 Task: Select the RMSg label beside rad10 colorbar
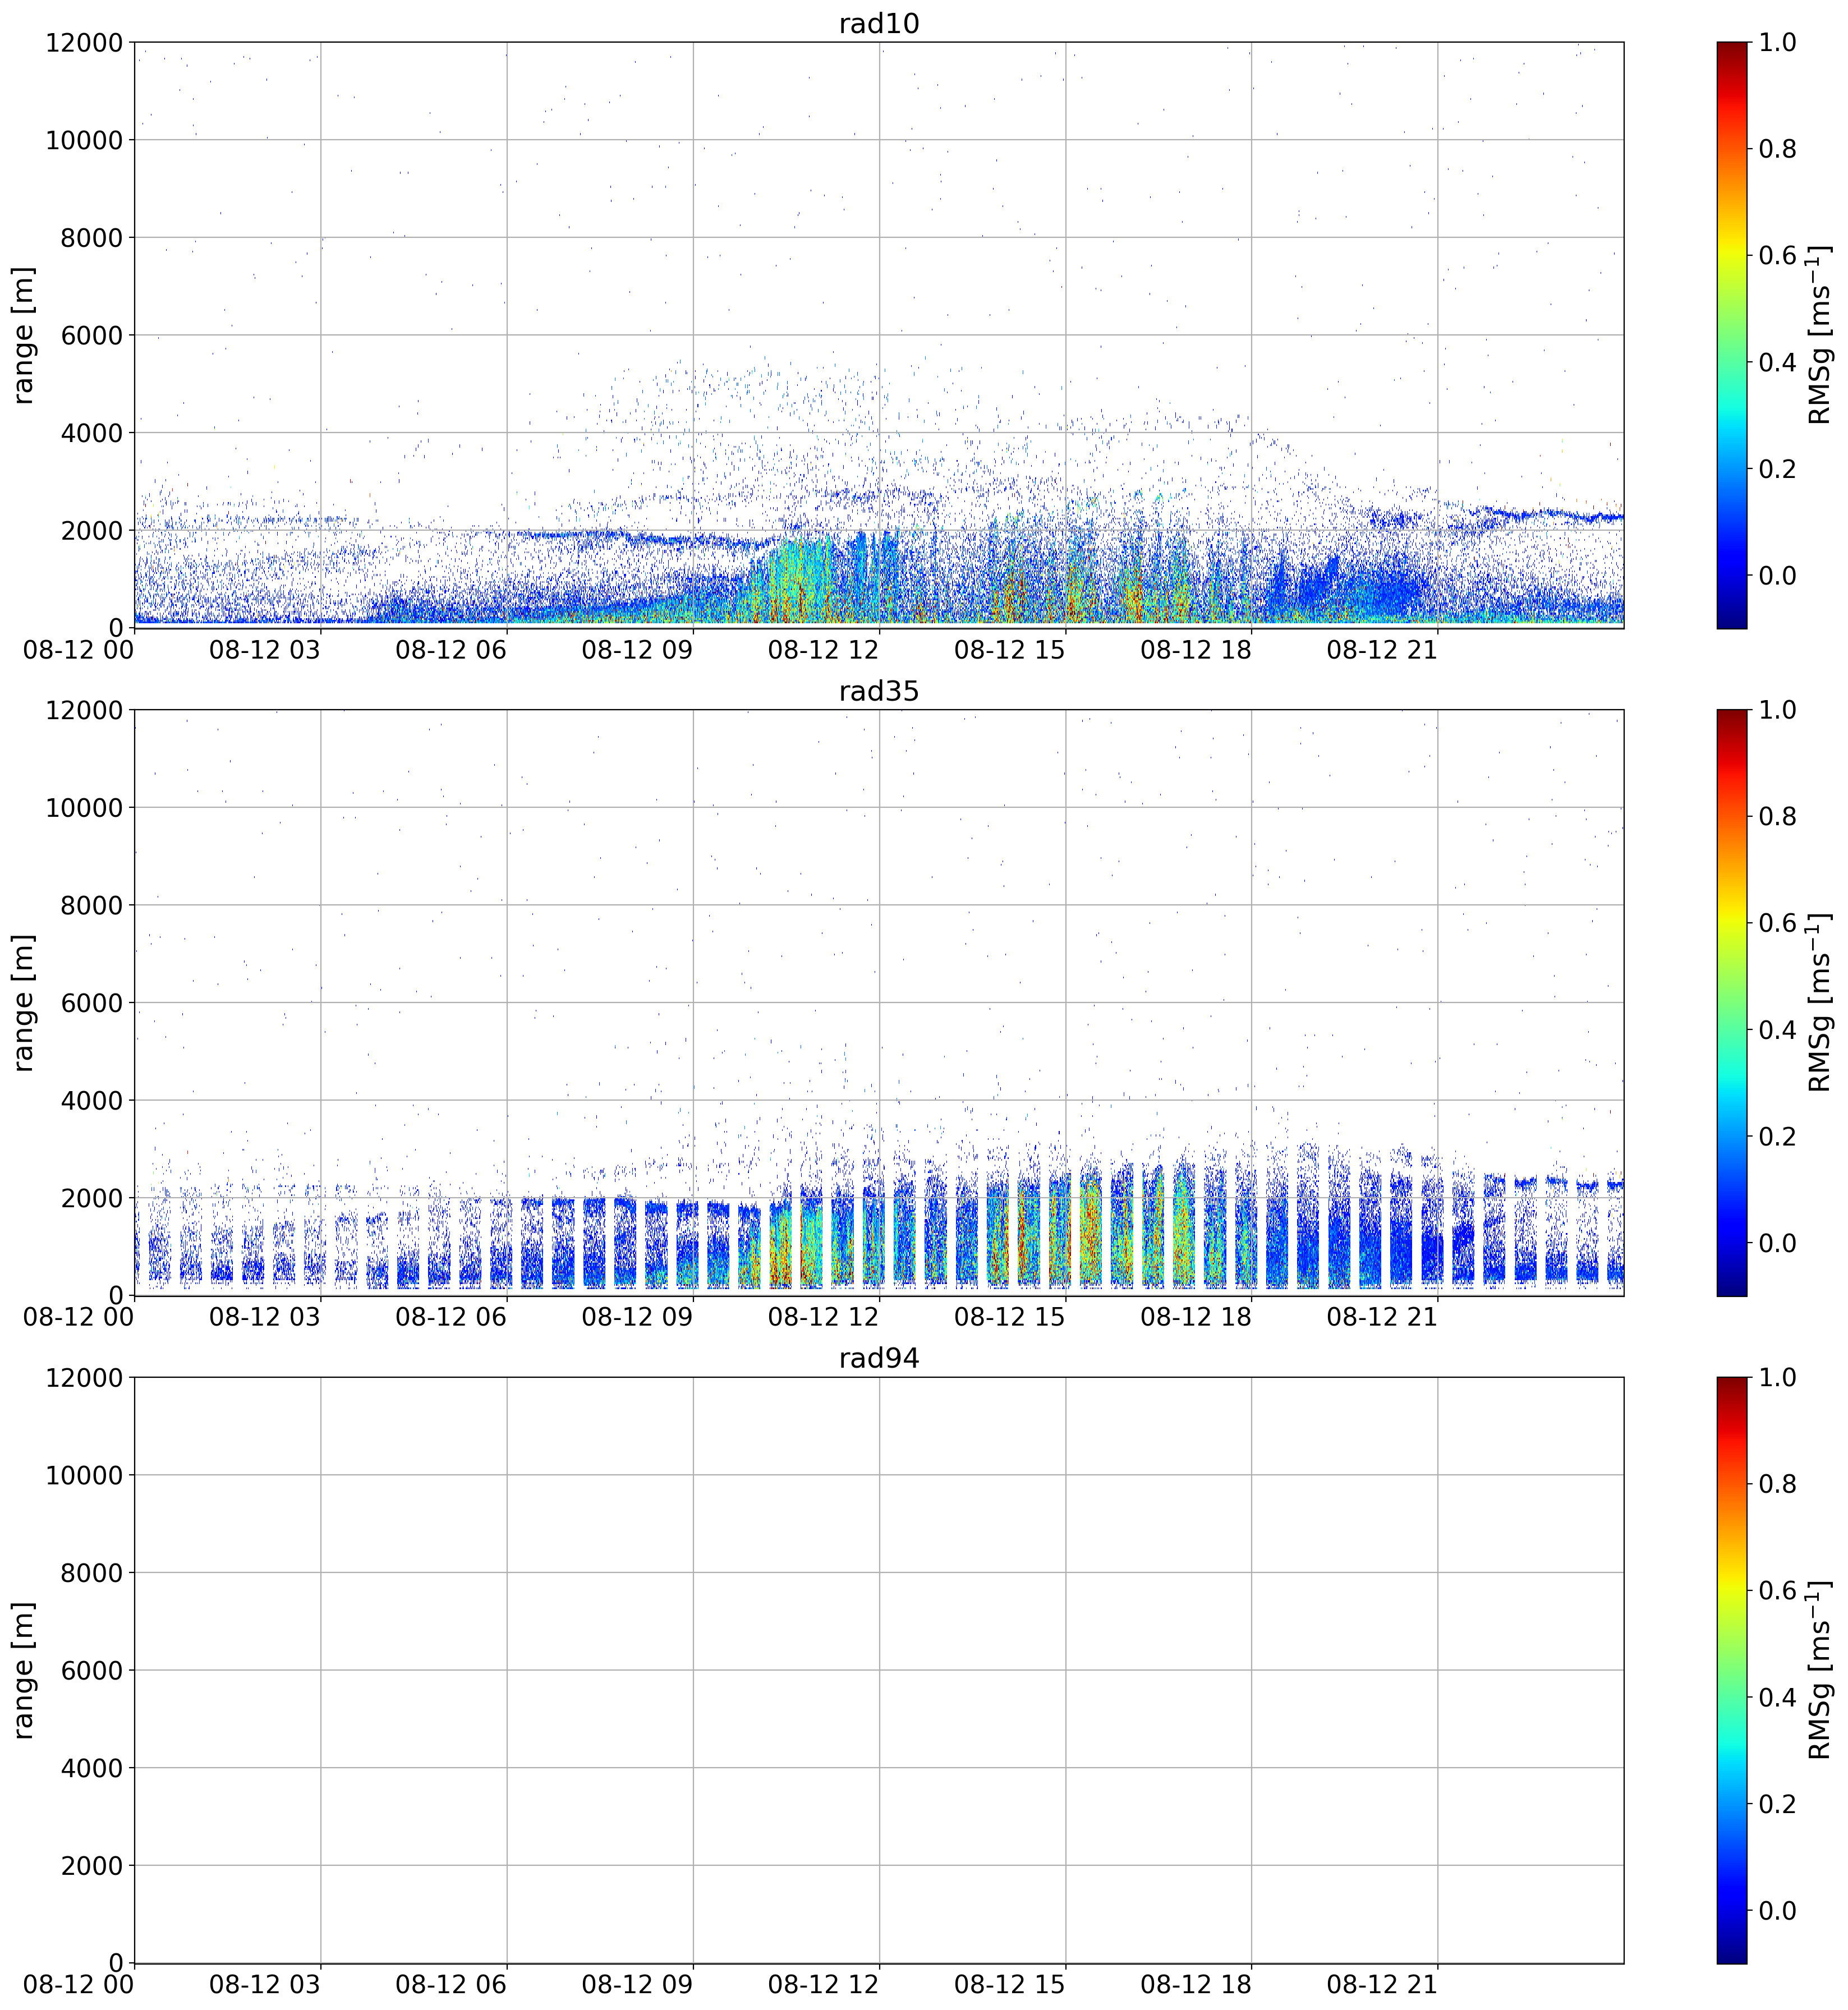click(x=1820, y=335)
